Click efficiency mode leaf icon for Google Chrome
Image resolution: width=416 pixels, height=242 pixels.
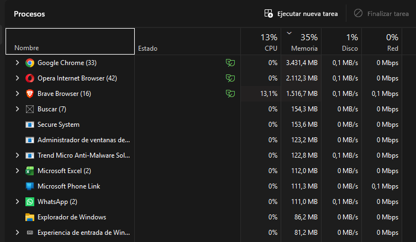point(230,63)
